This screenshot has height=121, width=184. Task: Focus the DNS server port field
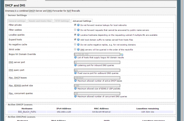tap(97, 62)
